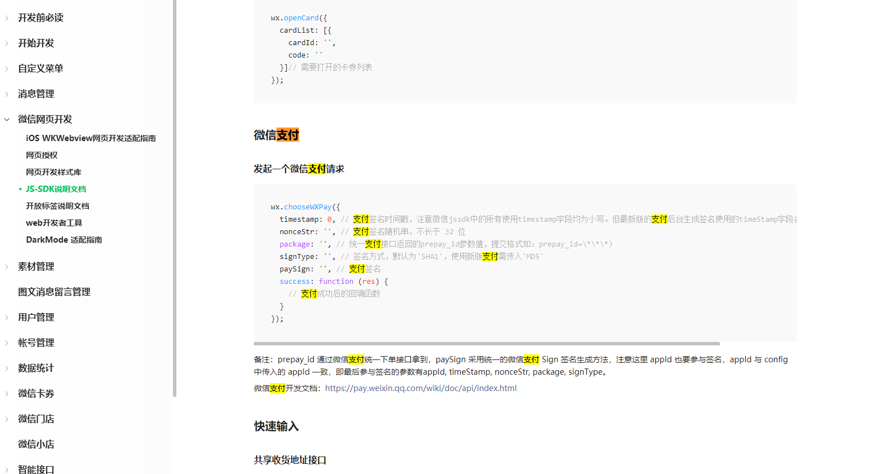This screenshot has height=474, width=869.
Task: Click the cardList code line
Action: [305, 30]
